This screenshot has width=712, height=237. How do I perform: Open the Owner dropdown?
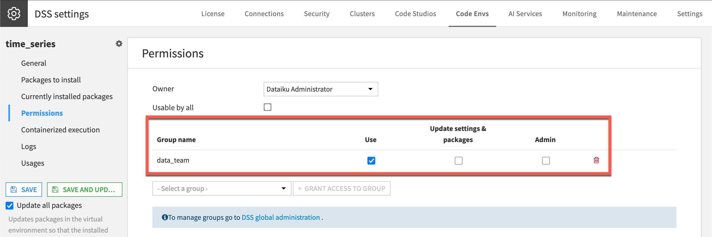pyautogui.click(x=321, y=89)
